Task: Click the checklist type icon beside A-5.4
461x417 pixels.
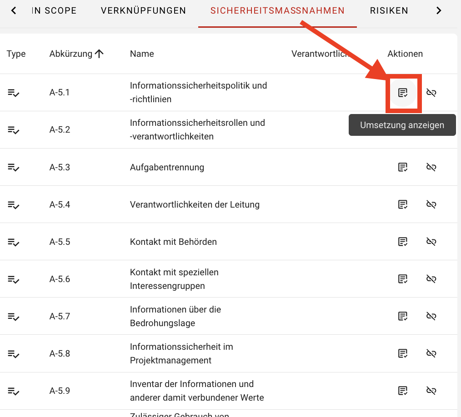Action: pos(13,204)
